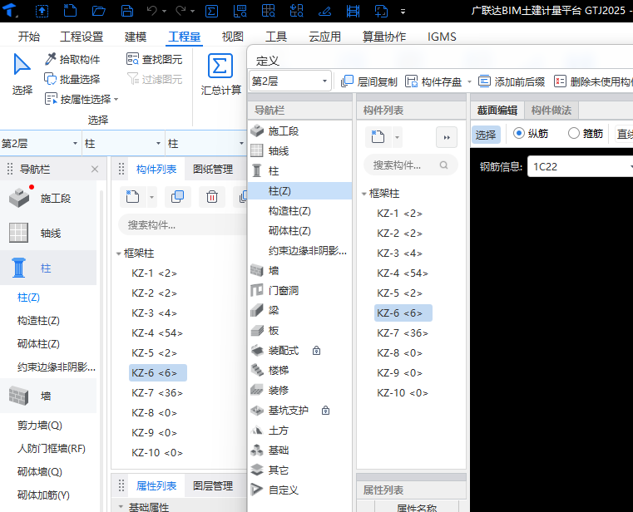Screen dimensions: 633x512
Task: Select 梁 in 定义 导航栏
Action: point(299,310)
